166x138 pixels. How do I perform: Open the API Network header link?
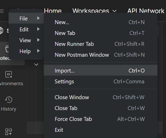click(146, 11)
